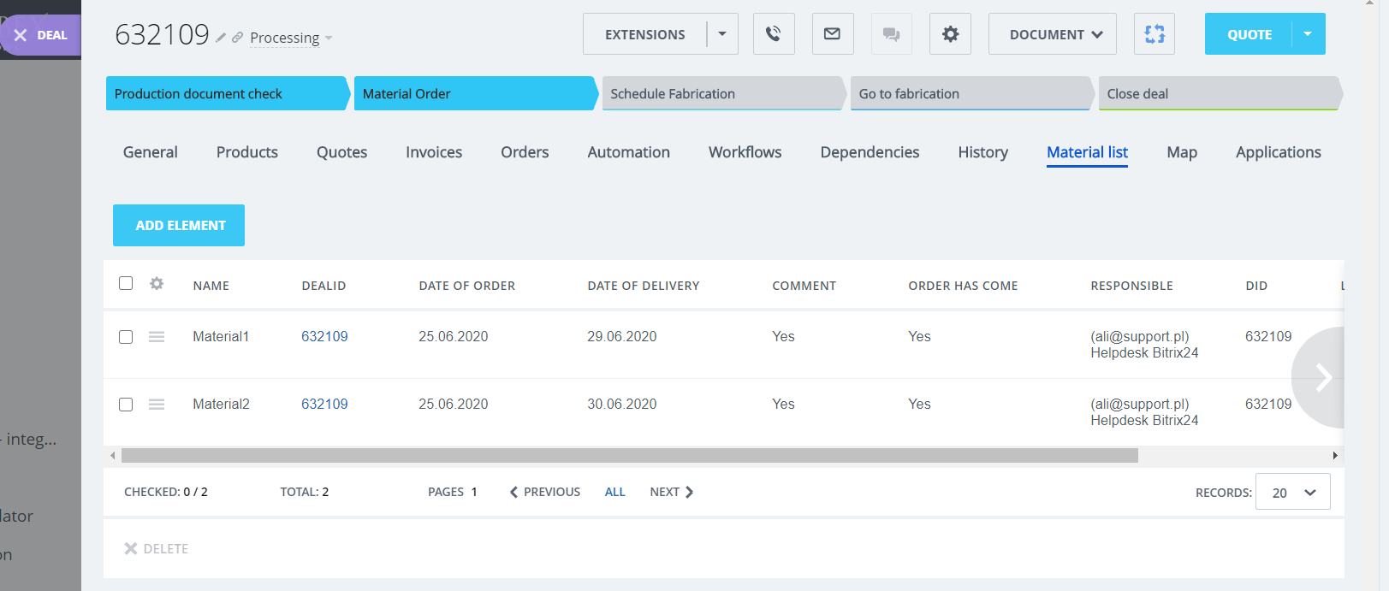Tick the Material2 row checkbox

tap(126, 405)
